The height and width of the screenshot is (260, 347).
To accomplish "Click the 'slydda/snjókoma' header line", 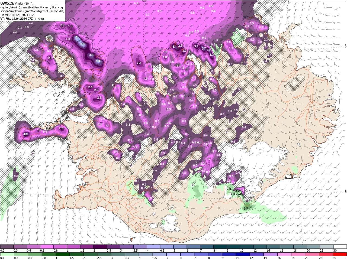I will [x=32, y=11].
